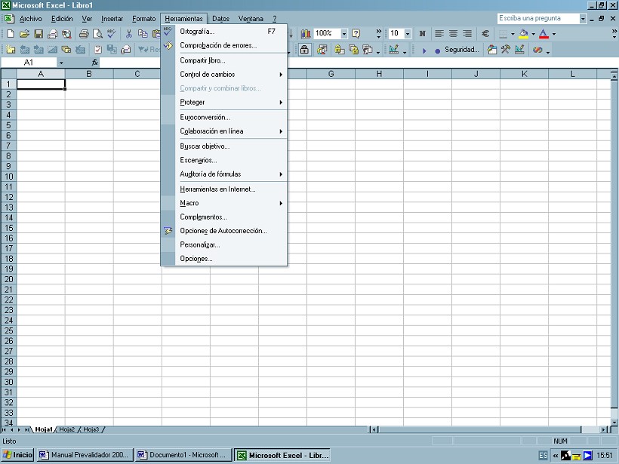Click the Record Macro circle icon

click(x=437, y=51)
